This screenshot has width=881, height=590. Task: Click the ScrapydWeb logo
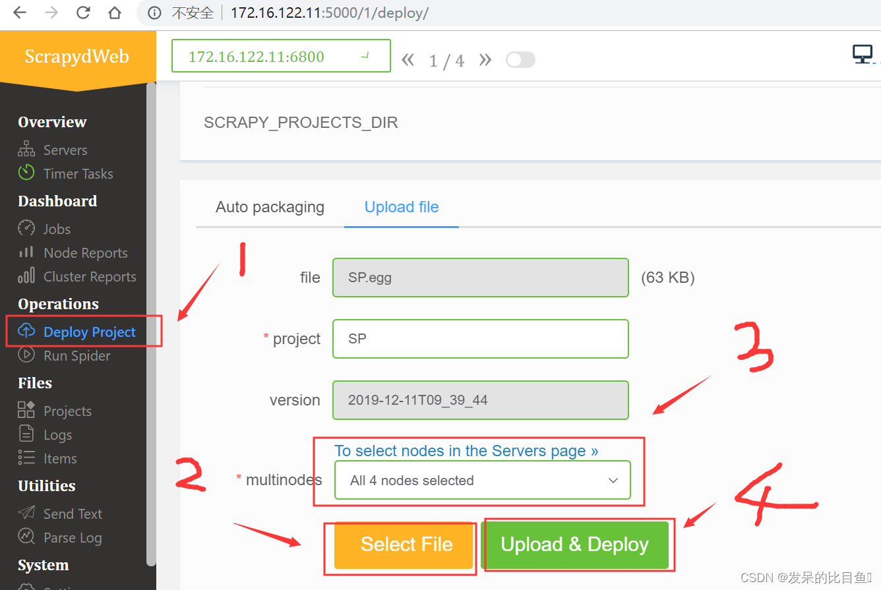[77, 57]
